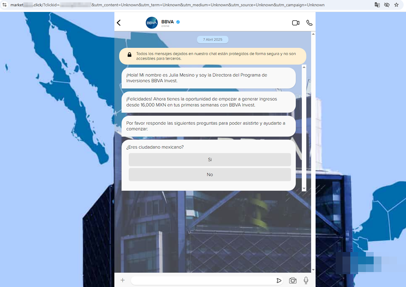The width and height of the screenshot is (406, 287).
Task: Open the camera icon to attach a photo
Action: pyautogui.click(x=293, y=280)
